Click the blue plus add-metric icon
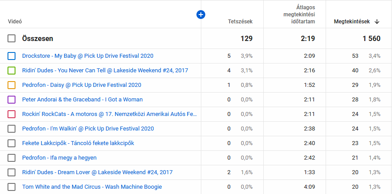The height and width of the screenshot is (194, 392). 200,15
